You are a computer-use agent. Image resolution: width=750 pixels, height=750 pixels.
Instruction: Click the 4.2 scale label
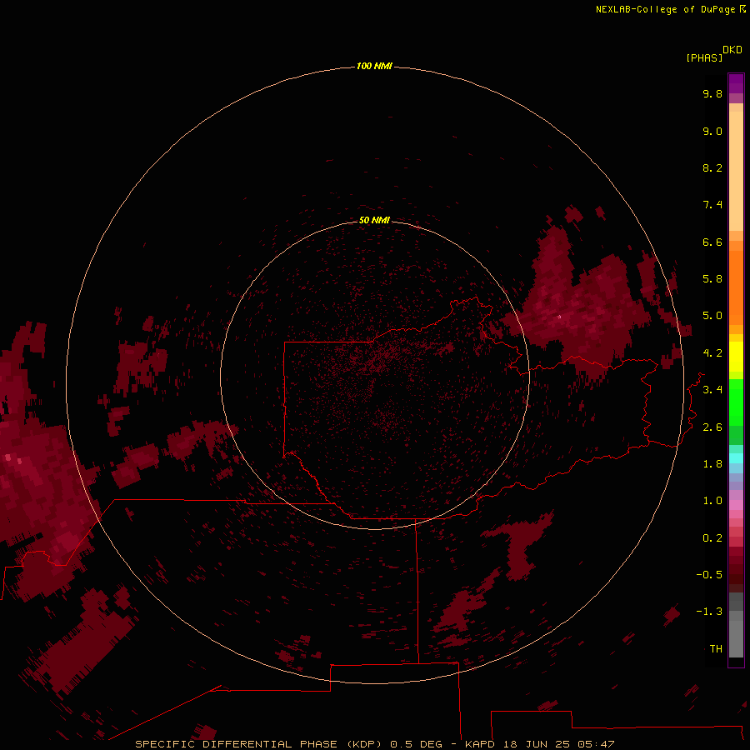712,353
